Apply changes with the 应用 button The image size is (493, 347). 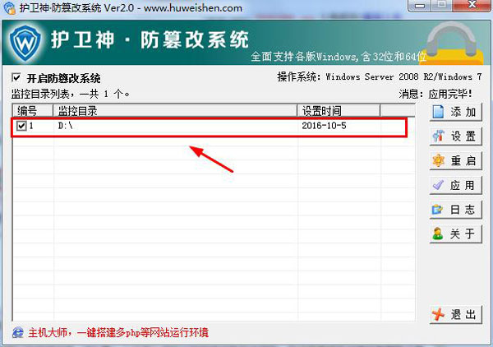click(455, 185)
